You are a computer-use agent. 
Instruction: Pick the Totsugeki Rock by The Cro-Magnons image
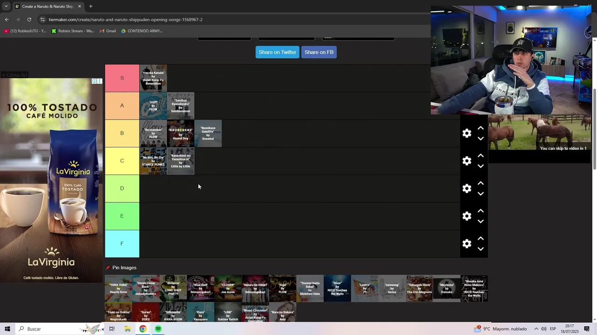(x=420, y=288)
